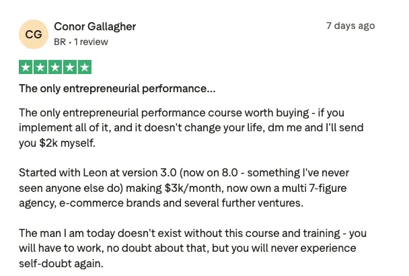409x276 pixels.
Task: Click the CG avatar circle
Action: tap(34, 34)
